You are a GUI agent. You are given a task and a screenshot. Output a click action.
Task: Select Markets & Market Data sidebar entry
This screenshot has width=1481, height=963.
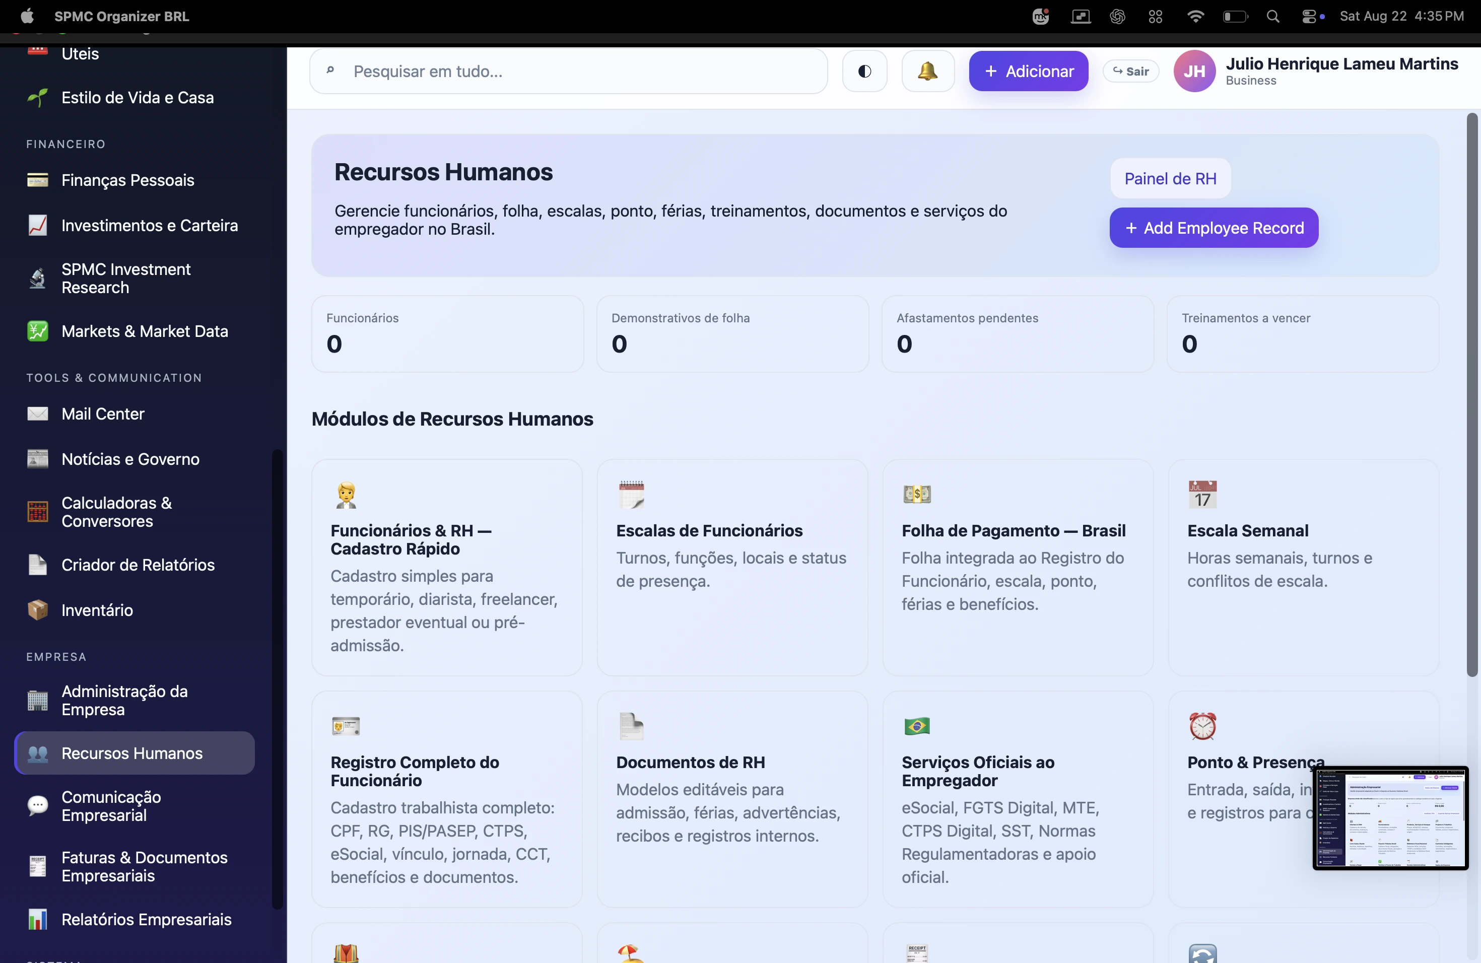[134, 331]
